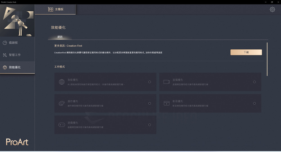Click the camera icon for 直播優先
The height and width of the screenshot is (152, 281).
tap(166, 82)
